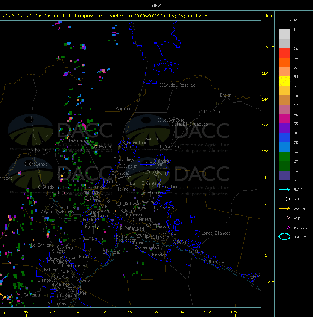Image resolution: width=313 pixels, height=317 pixels.
Task: Click the magenta eb+bip arrow icon
Action: [284, 227]
